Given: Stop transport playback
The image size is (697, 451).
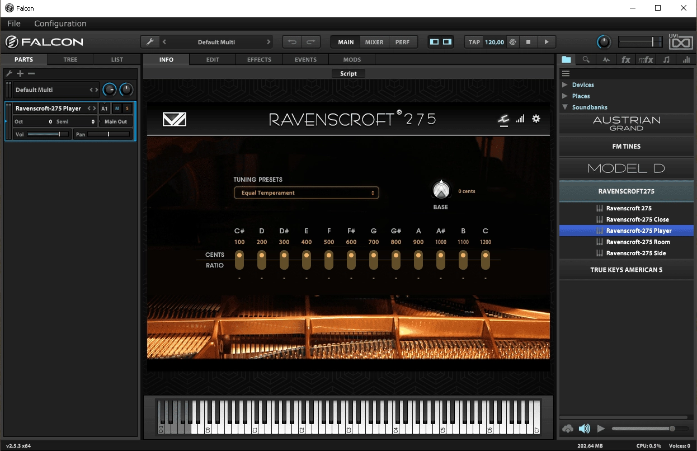Looking at the screenshot, I should pyautogui.click(x=528, y=42).
